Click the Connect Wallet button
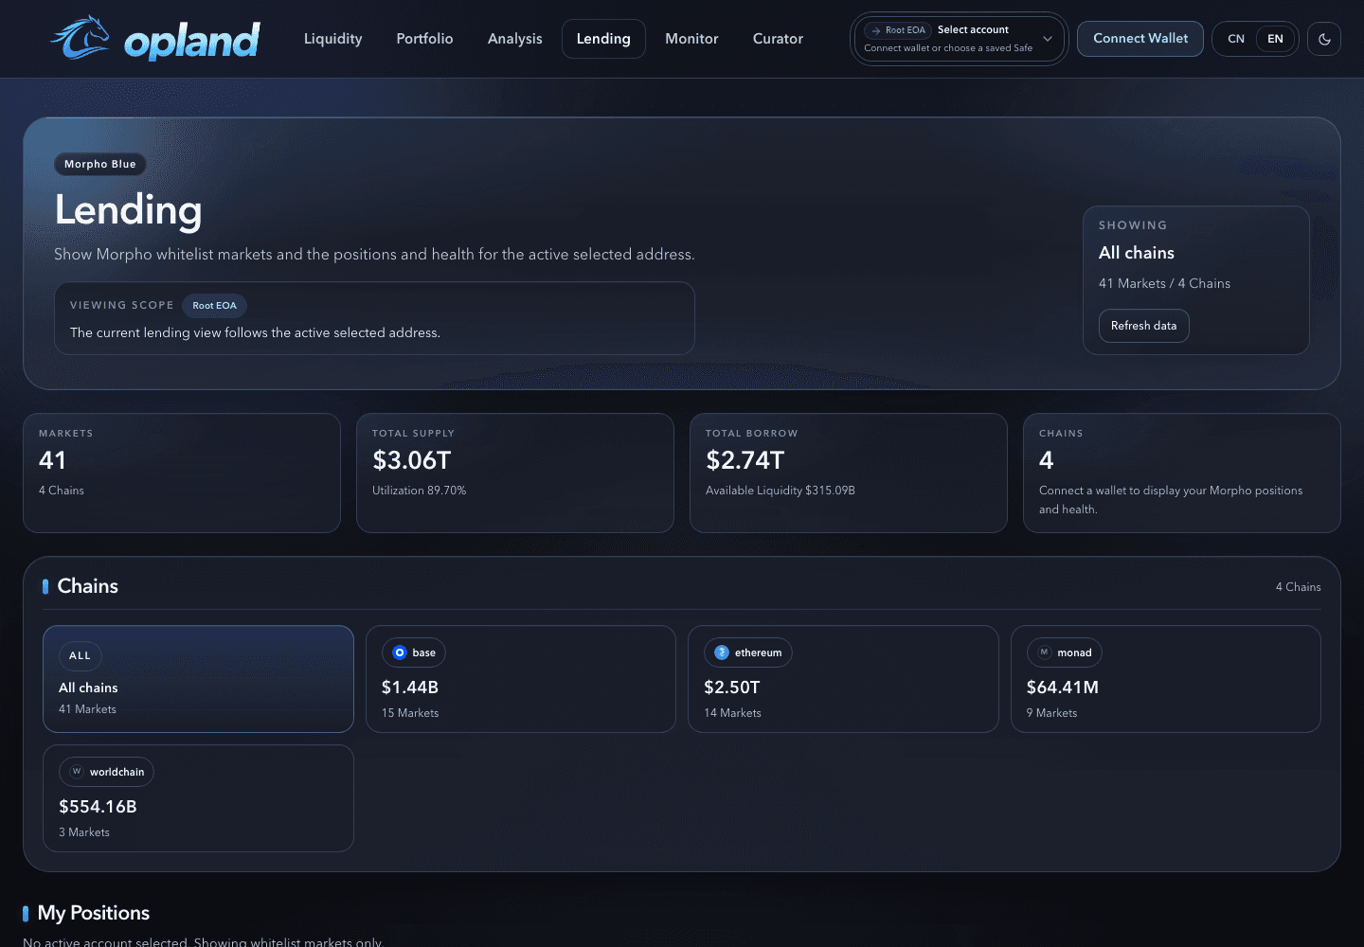1364x947 pixels. pyautogui.click(x=1140, y=39)
